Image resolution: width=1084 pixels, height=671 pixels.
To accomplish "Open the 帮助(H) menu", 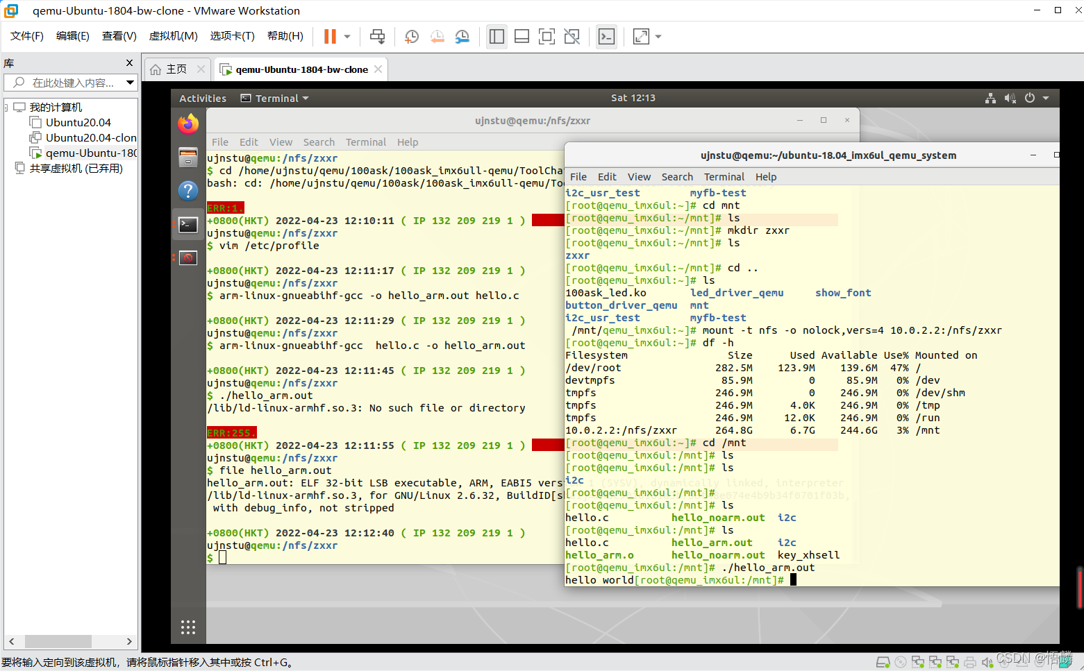I will (285, 36).
